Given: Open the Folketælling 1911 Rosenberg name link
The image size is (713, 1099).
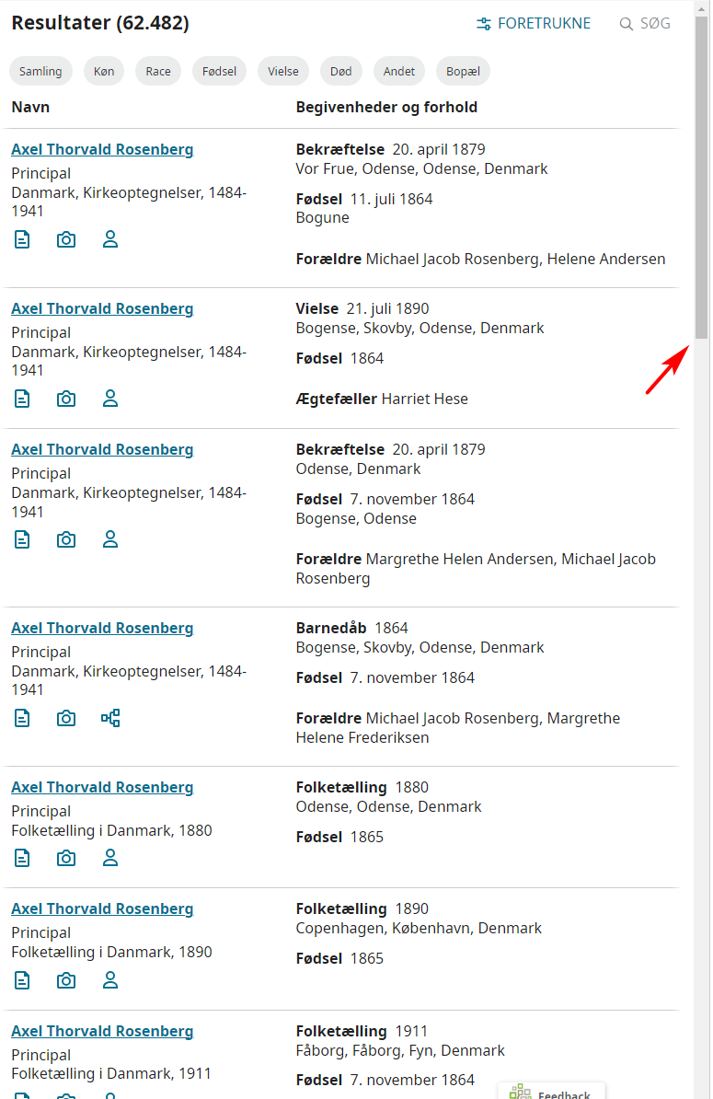Looking at the screenshot, I should click(102, 1032).
